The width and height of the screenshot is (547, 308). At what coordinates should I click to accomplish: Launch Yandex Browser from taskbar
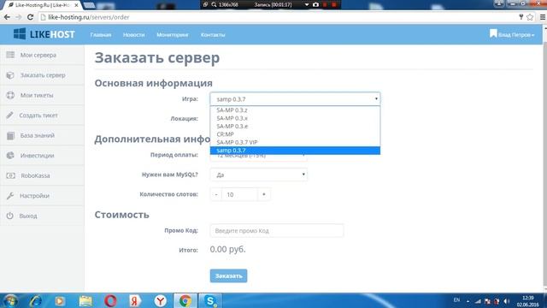(x=160, y=300)
